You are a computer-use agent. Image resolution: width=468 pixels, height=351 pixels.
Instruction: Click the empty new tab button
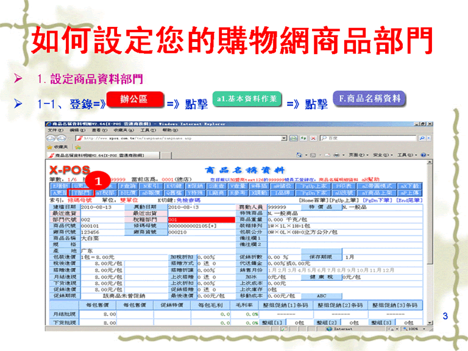[x=166, y=155]
